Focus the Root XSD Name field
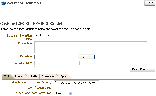The width and height of the screenshot is (156, 96). 57,63
